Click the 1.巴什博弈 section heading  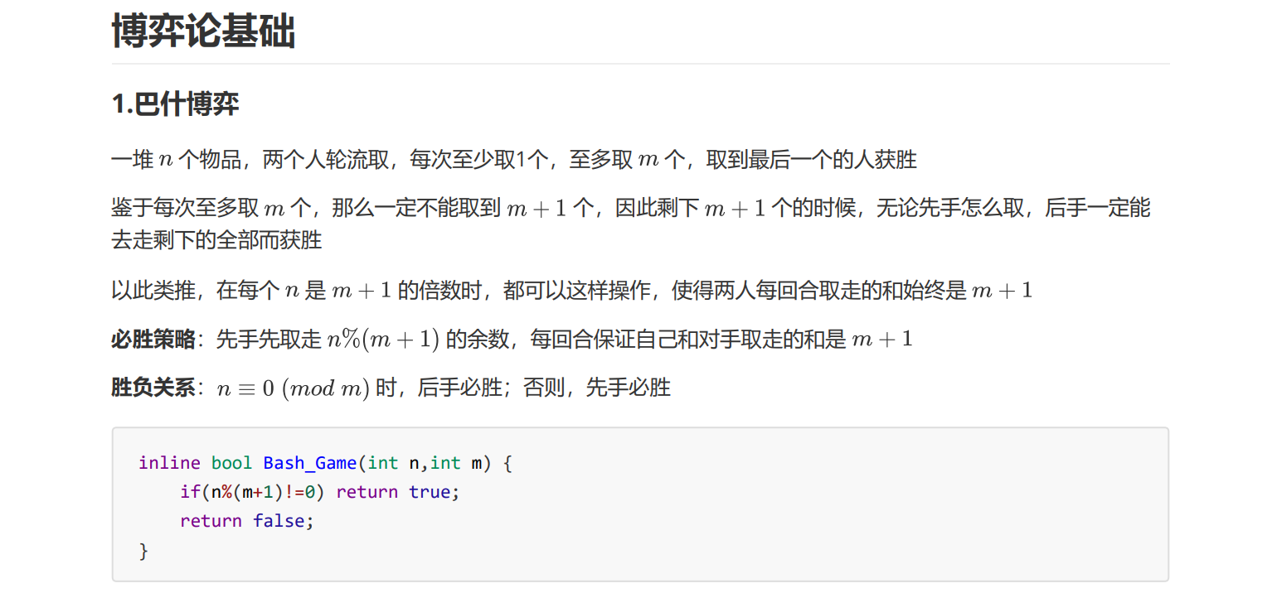click(175, 104)
